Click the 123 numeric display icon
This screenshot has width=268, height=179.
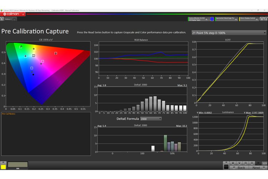(264, 163)
